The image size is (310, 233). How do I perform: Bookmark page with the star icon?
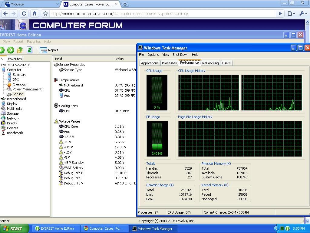point(45,14)
